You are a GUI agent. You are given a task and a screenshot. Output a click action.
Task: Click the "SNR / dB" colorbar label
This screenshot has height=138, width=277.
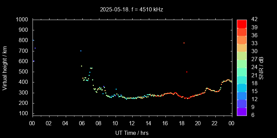coord(261,68)
